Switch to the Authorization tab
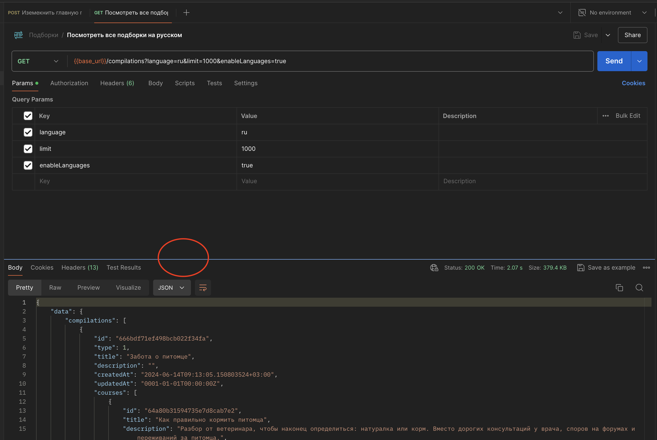The image size is (657, 440). pyautogui.click(x=69, y=83)
